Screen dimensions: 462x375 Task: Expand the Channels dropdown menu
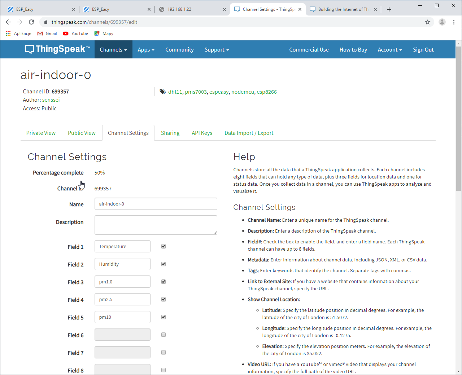(x=113, y=49)
